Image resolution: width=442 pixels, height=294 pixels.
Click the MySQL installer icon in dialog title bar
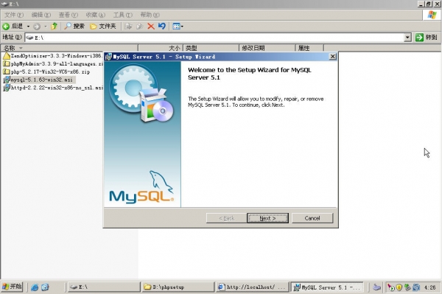108,57
